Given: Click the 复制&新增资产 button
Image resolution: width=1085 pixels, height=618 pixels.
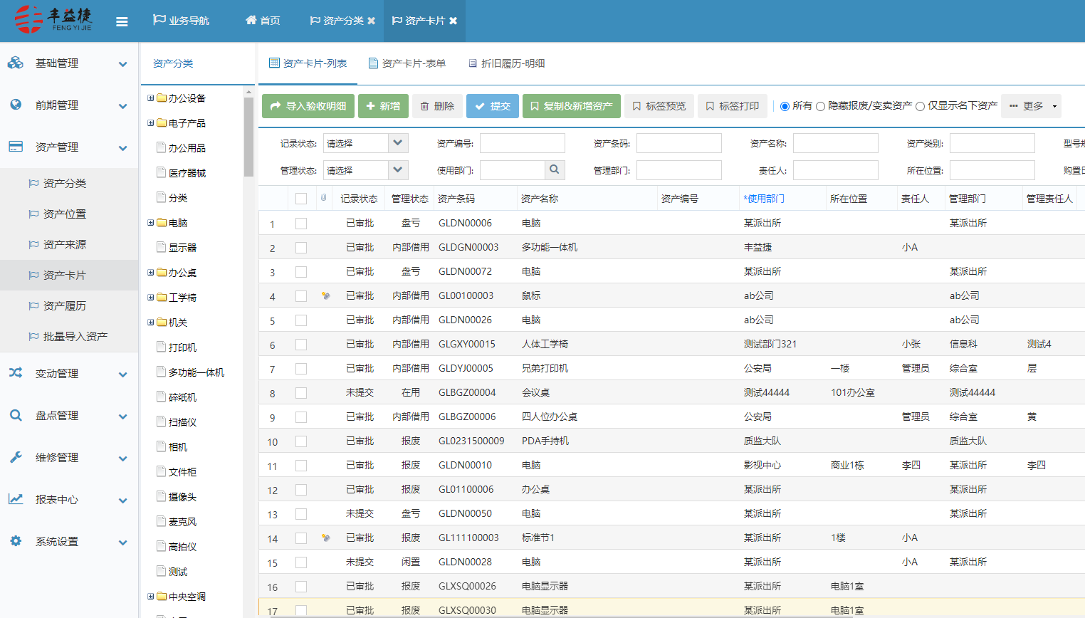Looking at the screenshot, I should point(572,106).
